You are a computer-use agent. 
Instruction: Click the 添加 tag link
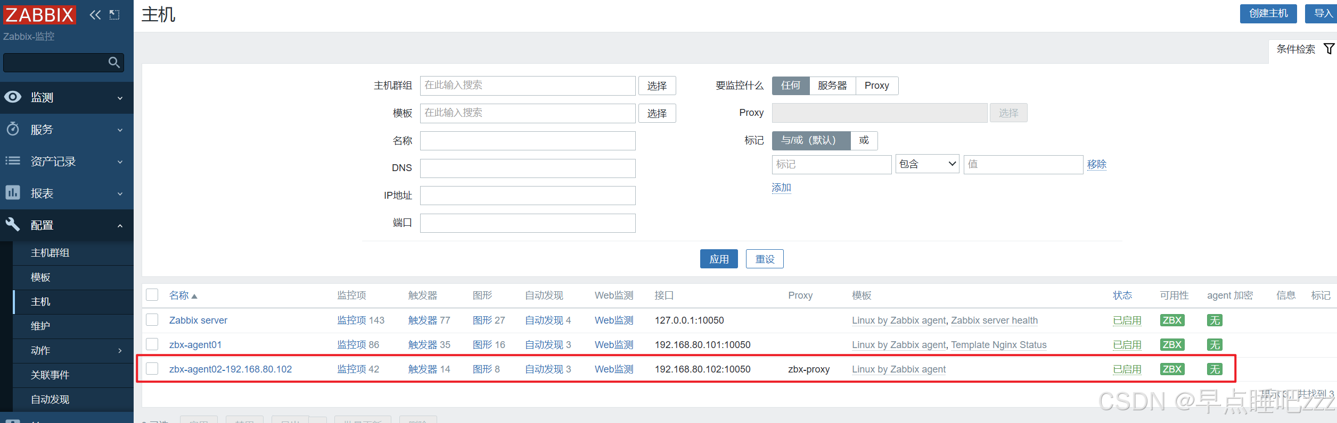tap(782, 188)
